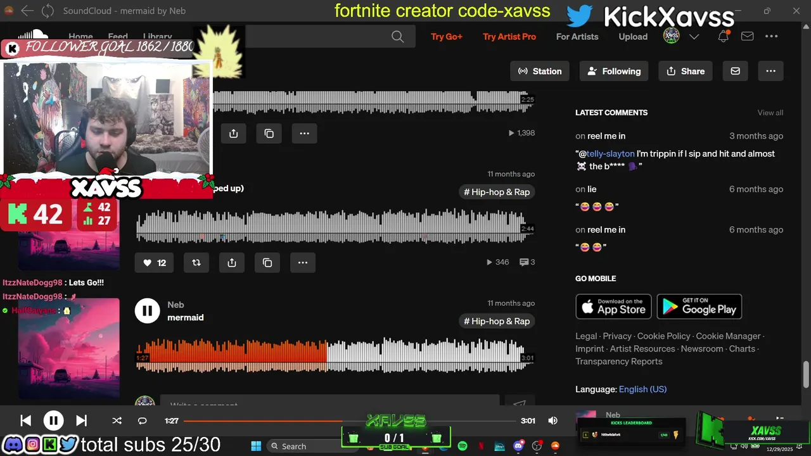Open Transparency Reports footer link

point(619,362)
